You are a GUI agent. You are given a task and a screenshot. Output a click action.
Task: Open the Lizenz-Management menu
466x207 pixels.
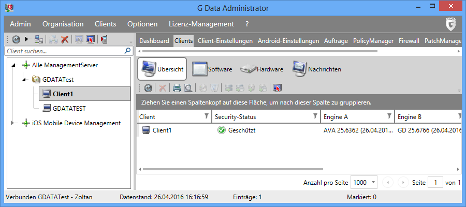[201, 24]
